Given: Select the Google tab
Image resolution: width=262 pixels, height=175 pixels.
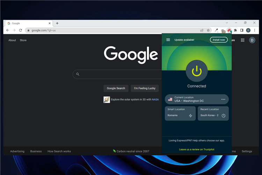Looking at the screenshot, I should [x=29, y=23].
